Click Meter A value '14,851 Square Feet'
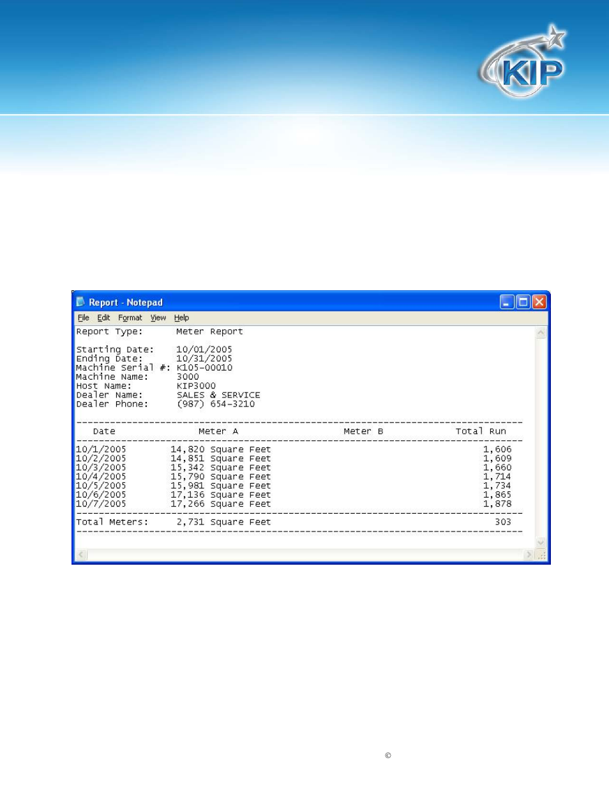Image resolution: width=609 pixels, height=788 pixels. tap(221, 459)
